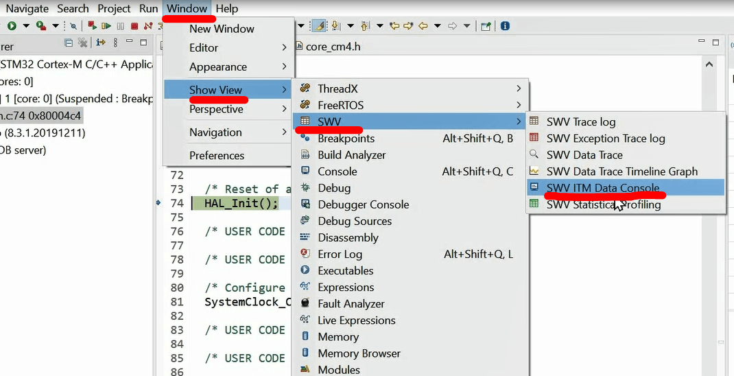Click the red Terminate icon

coord(134,26)
